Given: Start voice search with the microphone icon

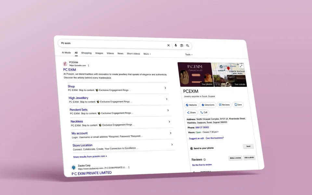Looking at the screenshot, I should click(176, 45).
